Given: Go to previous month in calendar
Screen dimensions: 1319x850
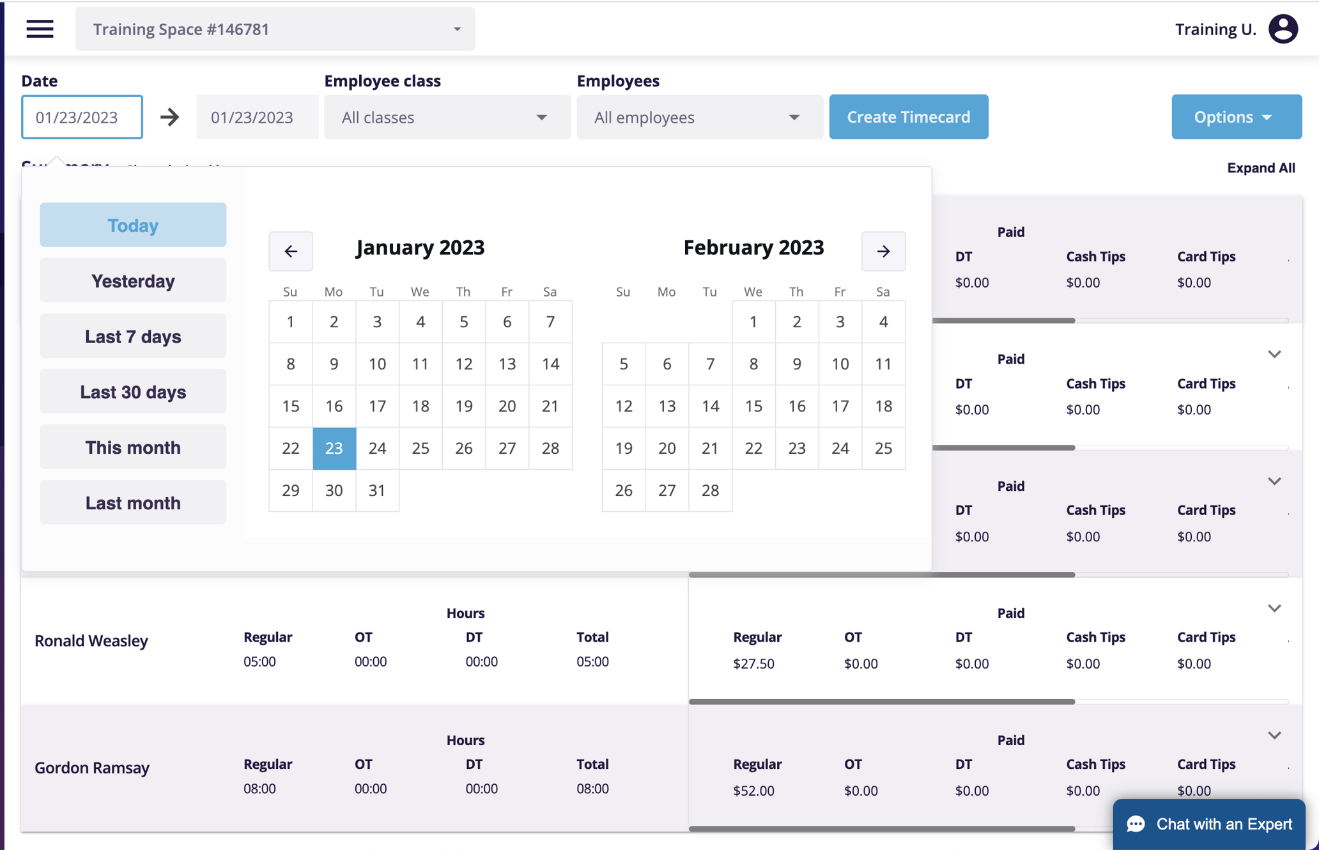Looking at the screenshot, I should point(291,251).
